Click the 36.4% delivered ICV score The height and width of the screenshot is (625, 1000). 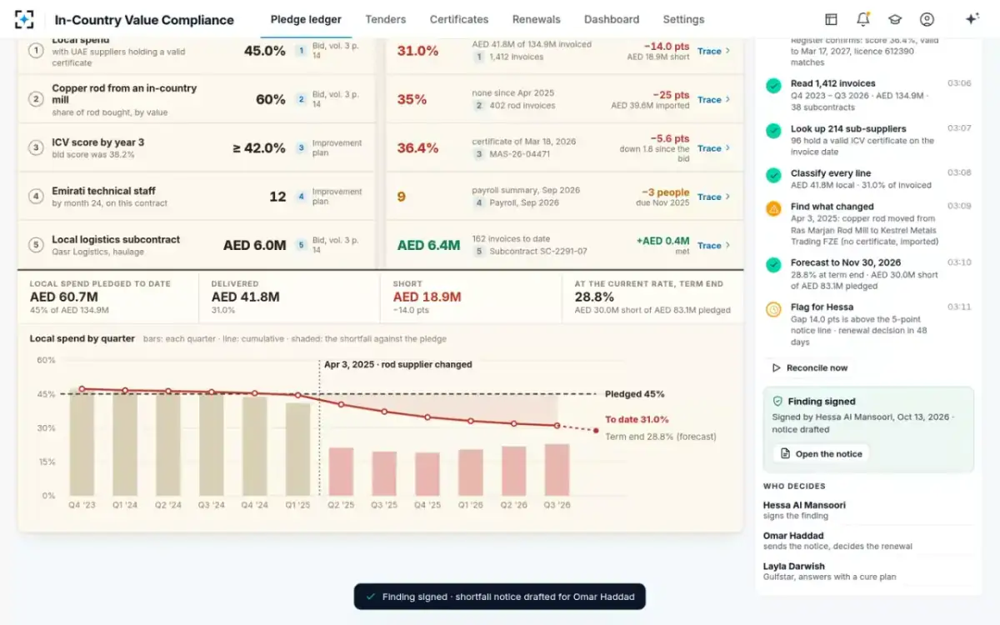[x=417, y=147]
